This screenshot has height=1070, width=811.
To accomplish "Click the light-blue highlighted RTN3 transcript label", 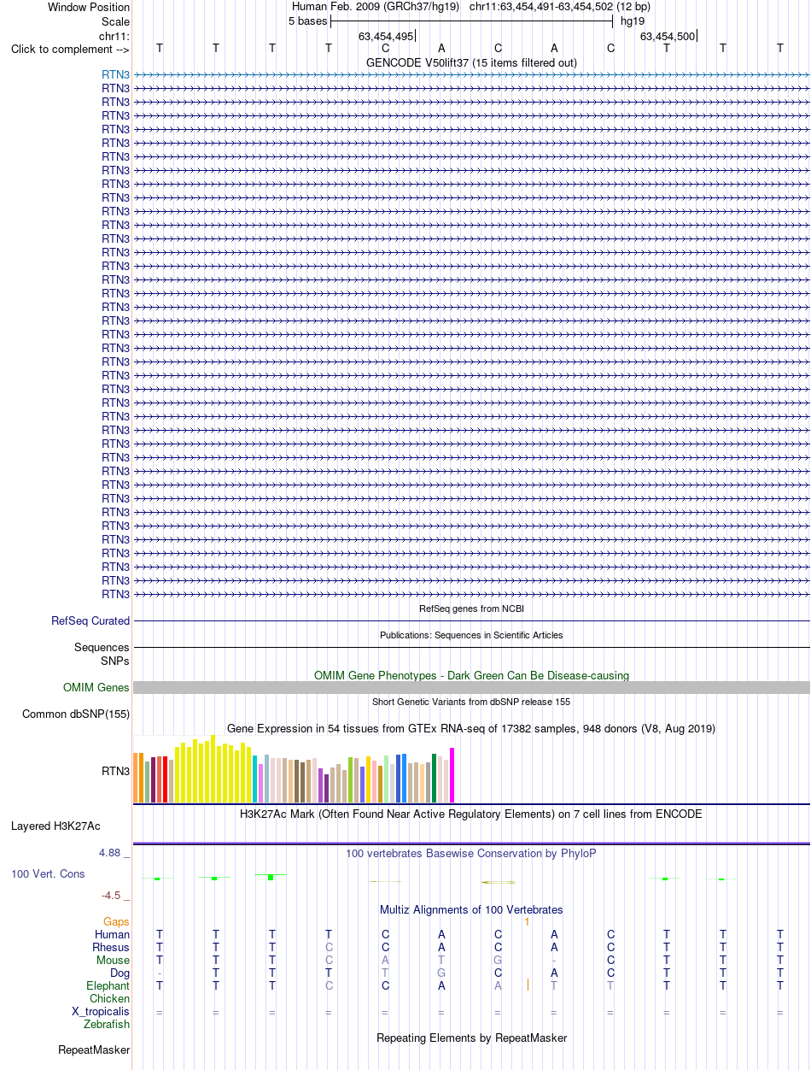I will pos(116,74).
